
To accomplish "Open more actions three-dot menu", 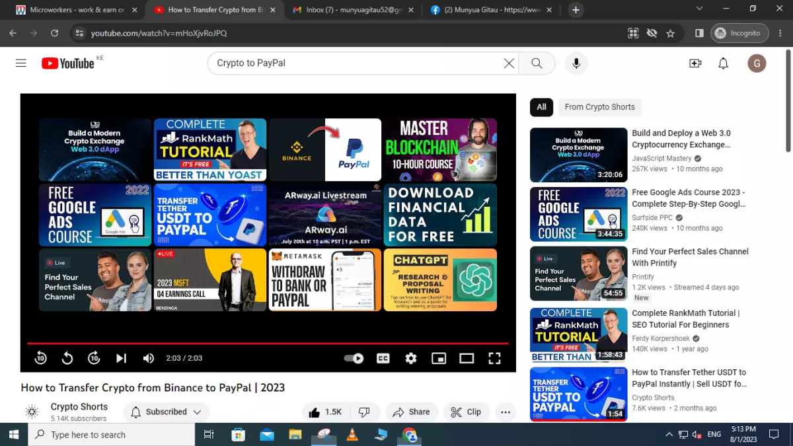I will 506,412.
